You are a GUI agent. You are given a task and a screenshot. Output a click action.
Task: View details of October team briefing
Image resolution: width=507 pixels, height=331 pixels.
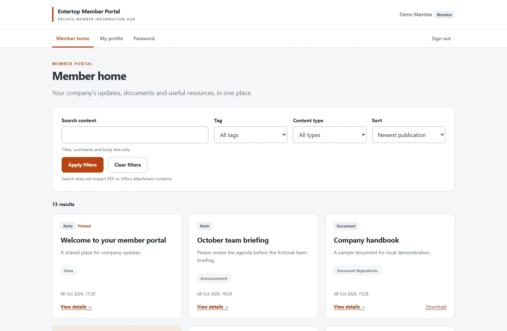click(x=213, y=307)
